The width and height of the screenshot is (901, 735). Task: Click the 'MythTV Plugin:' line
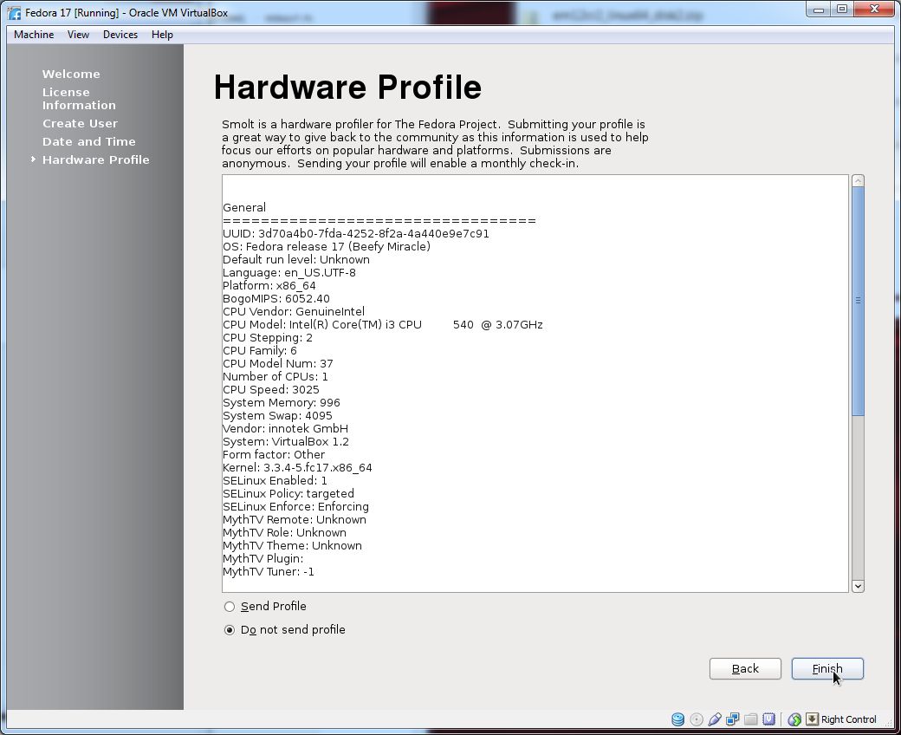coord(263,558)
